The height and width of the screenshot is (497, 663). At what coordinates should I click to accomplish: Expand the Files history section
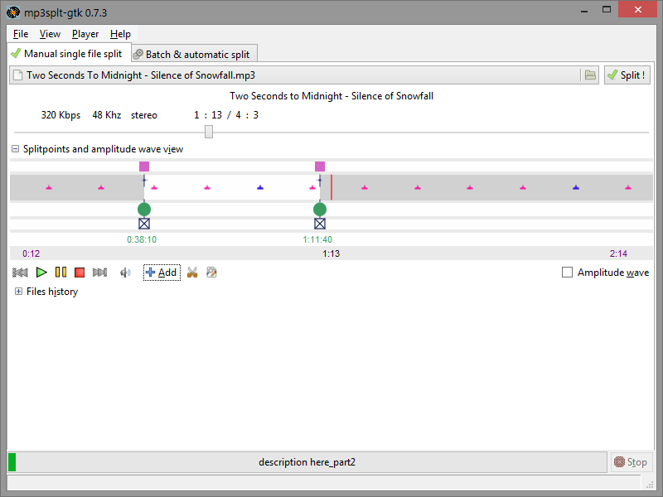pos(18,292)
